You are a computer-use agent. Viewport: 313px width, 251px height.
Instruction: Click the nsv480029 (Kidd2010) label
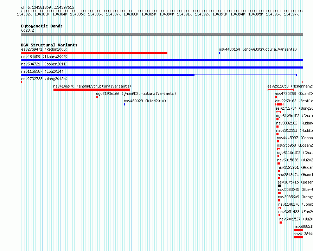pos(145,101)
